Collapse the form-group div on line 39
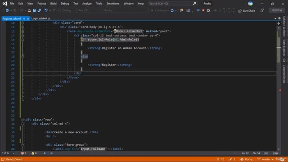 coord(22,145)
